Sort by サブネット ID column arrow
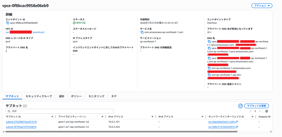Image resolution: width=282 pixels, height=137 pixels. coord(52,117)
